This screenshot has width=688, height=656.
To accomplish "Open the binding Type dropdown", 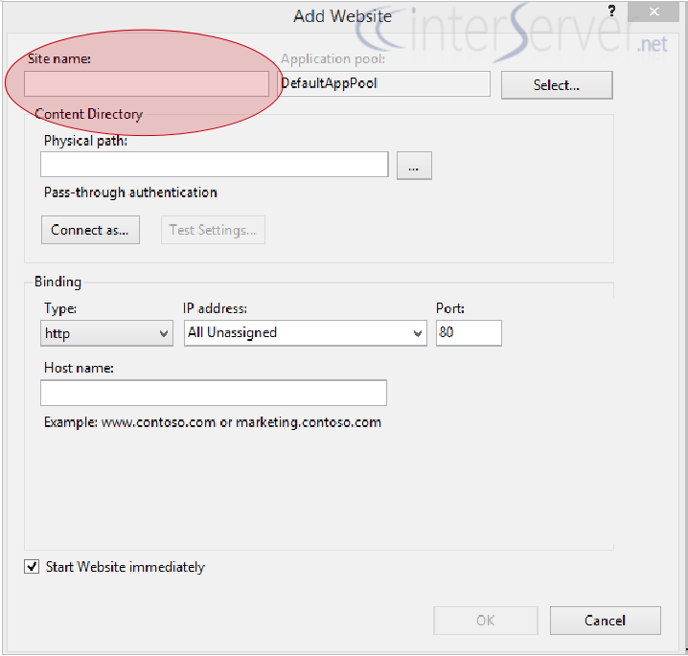I will pyautogui.click(x=106, y=333).
